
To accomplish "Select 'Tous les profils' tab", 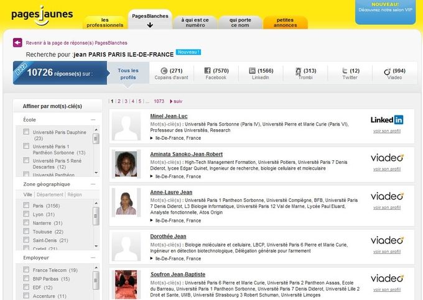I will point(128,74).
